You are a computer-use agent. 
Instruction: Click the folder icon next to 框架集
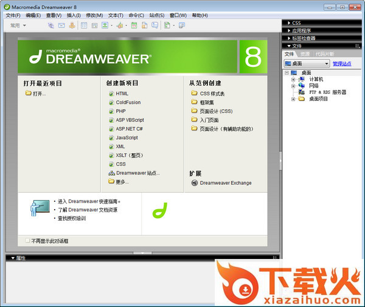pos(194,102)
